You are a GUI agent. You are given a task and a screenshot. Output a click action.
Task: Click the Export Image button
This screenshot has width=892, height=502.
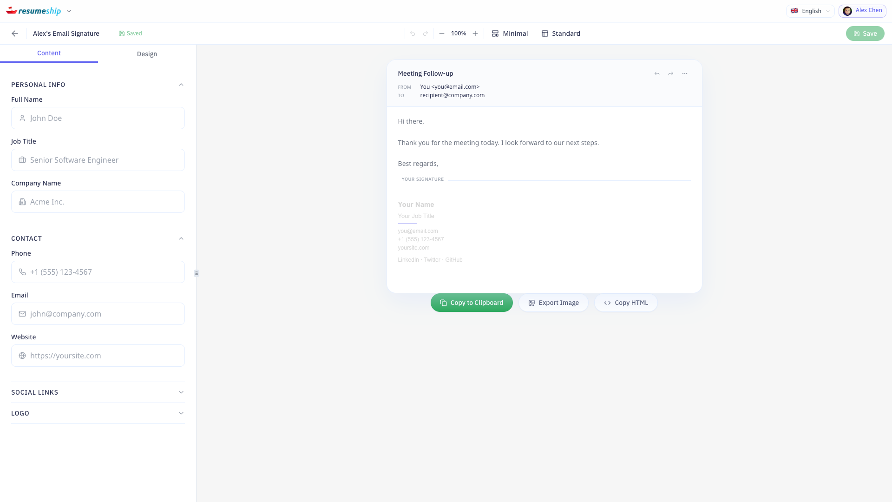pyautogui.click(x=553, y=303)
